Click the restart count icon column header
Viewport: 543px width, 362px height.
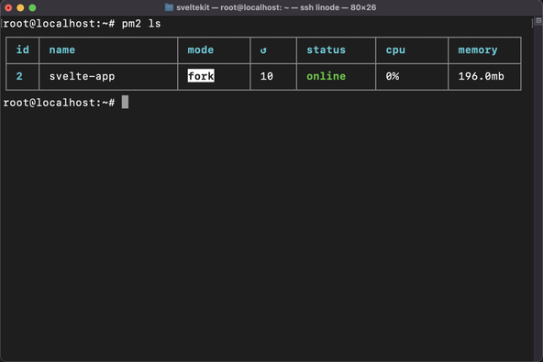click(x=263, y=50)
